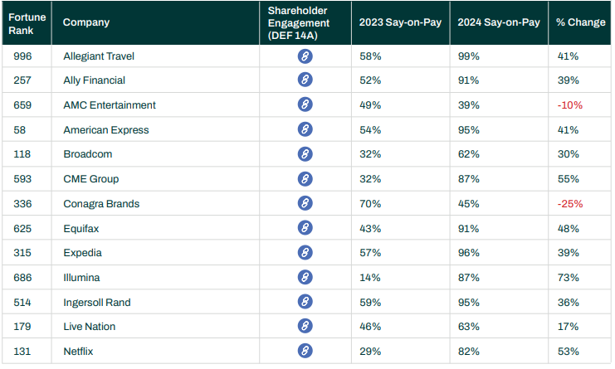Select the Netflix company name cell
The height and width of the screenshot is (369, 615).
click(x=78, y=352)
